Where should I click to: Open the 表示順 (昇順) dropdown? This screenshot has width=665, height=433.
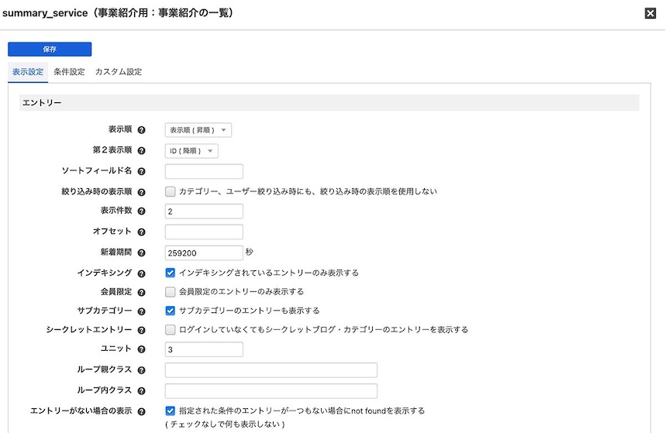click(x=198, y=130)
